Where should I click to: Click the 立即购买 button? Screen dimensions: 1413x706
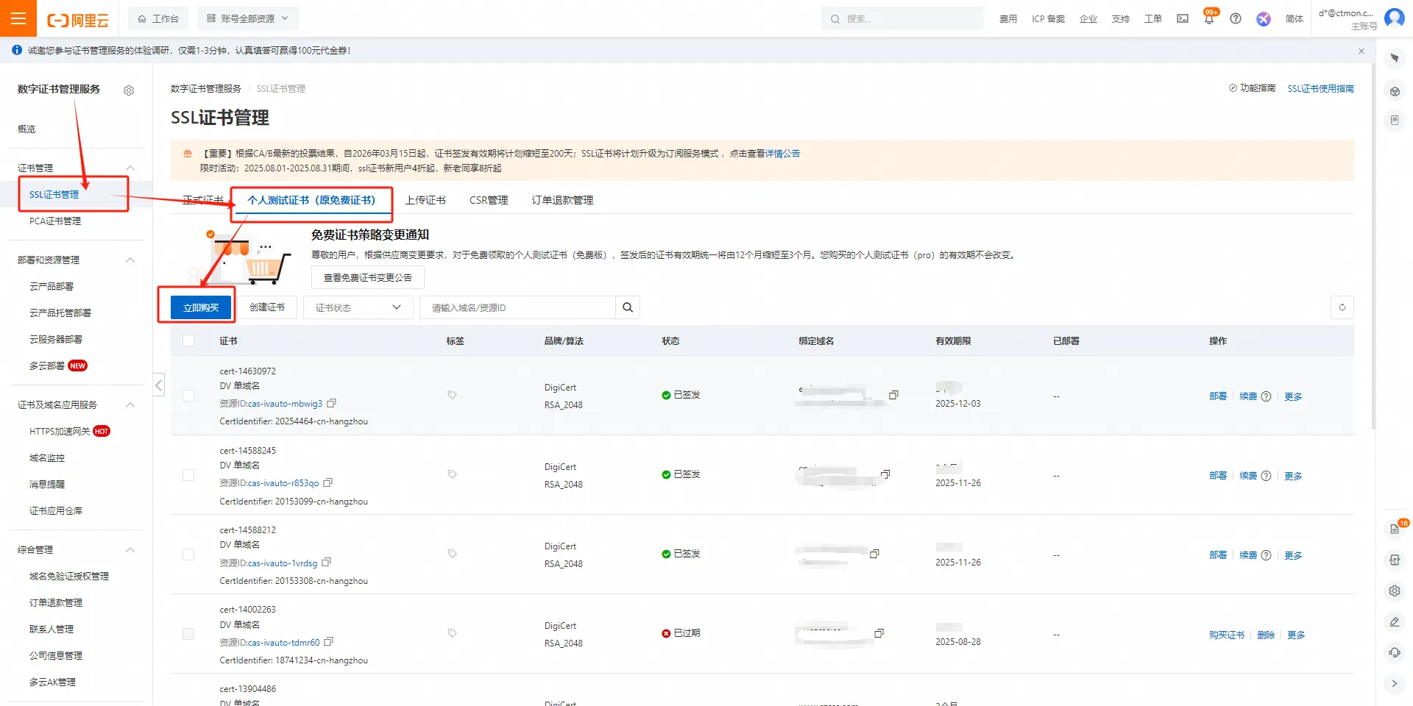point(201,307)
